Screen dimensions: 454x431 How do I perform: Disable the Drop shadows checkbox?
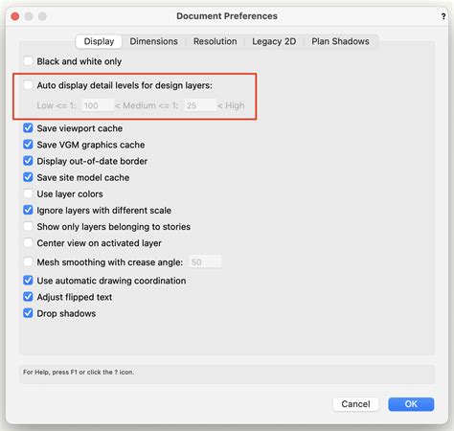[28, 313]
